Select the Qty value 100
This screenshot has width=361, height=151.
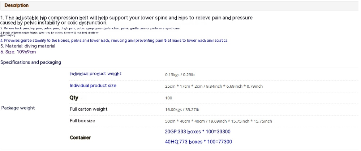click(168, 98)
